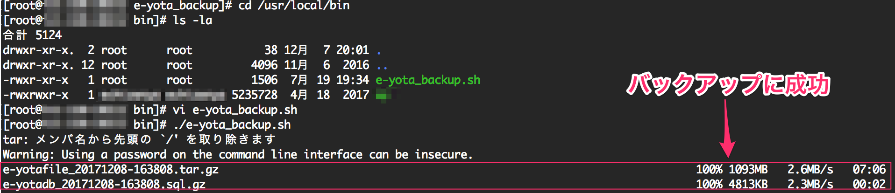
Task: Select the e-yotadb sql.gz filename
Action: click(104, 184)
